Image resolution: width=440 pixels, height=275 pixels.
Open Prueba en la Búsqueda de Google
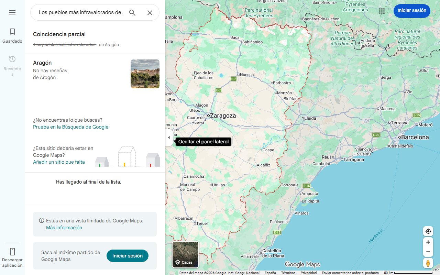click(70, 127)
